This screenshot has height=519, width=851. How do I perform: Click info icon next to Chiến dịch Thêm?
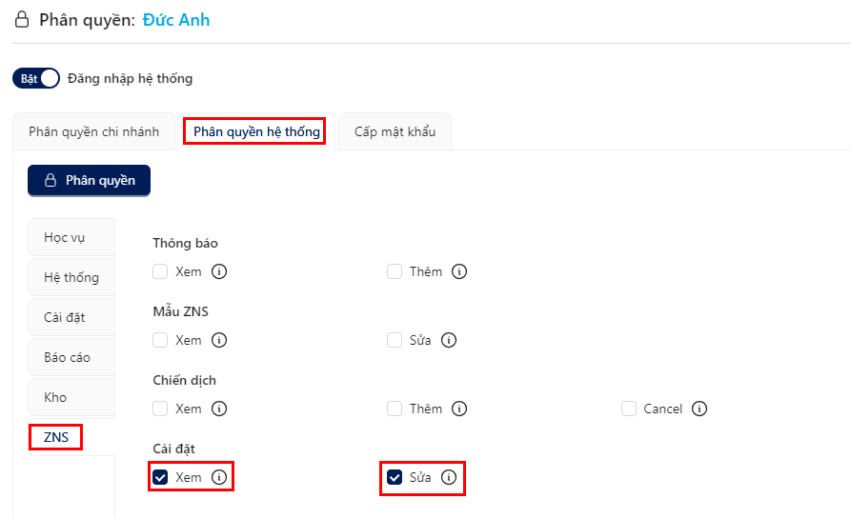[x=459, y=409]
